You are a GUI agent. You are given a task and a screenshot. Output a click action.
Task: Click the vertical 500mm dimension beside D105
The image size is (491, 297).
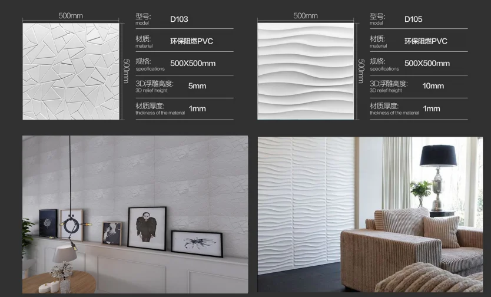tap(361, 71)
